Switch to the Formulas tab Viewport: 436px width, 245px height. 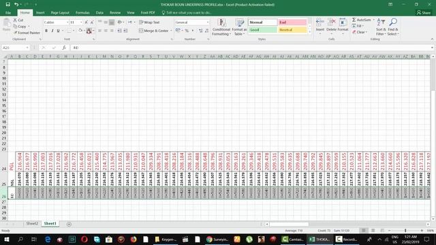pyautogui.click(x=82, y=13)
